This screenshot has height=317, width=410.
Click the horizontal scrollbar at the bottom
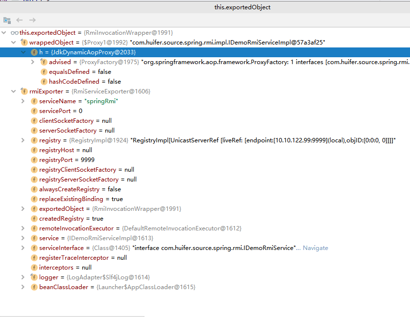pyautogui.click(x=72, y=316)
